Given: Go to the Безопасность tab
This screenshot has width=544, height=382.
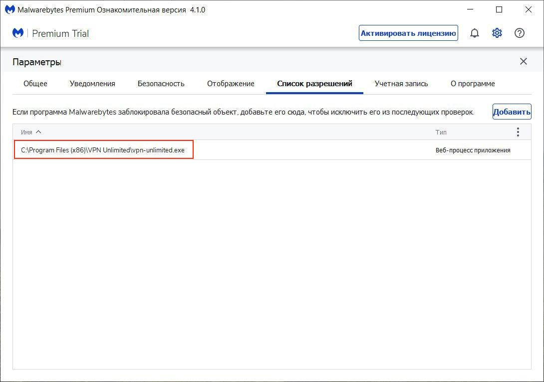Looking at the screenshot, I should (161, 84).
